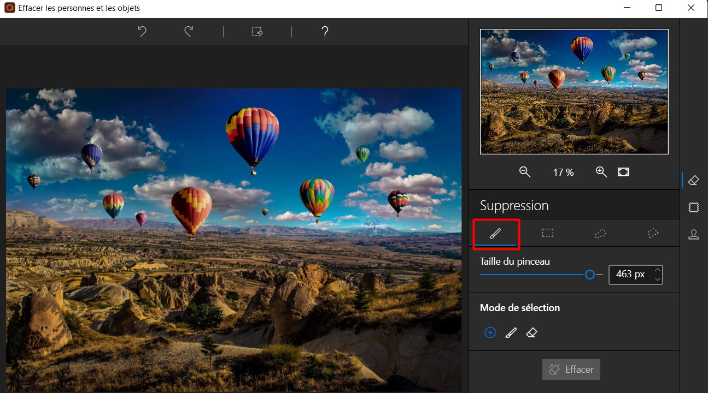
Task: Click the Taille du pinceau label
Action: 515,261
